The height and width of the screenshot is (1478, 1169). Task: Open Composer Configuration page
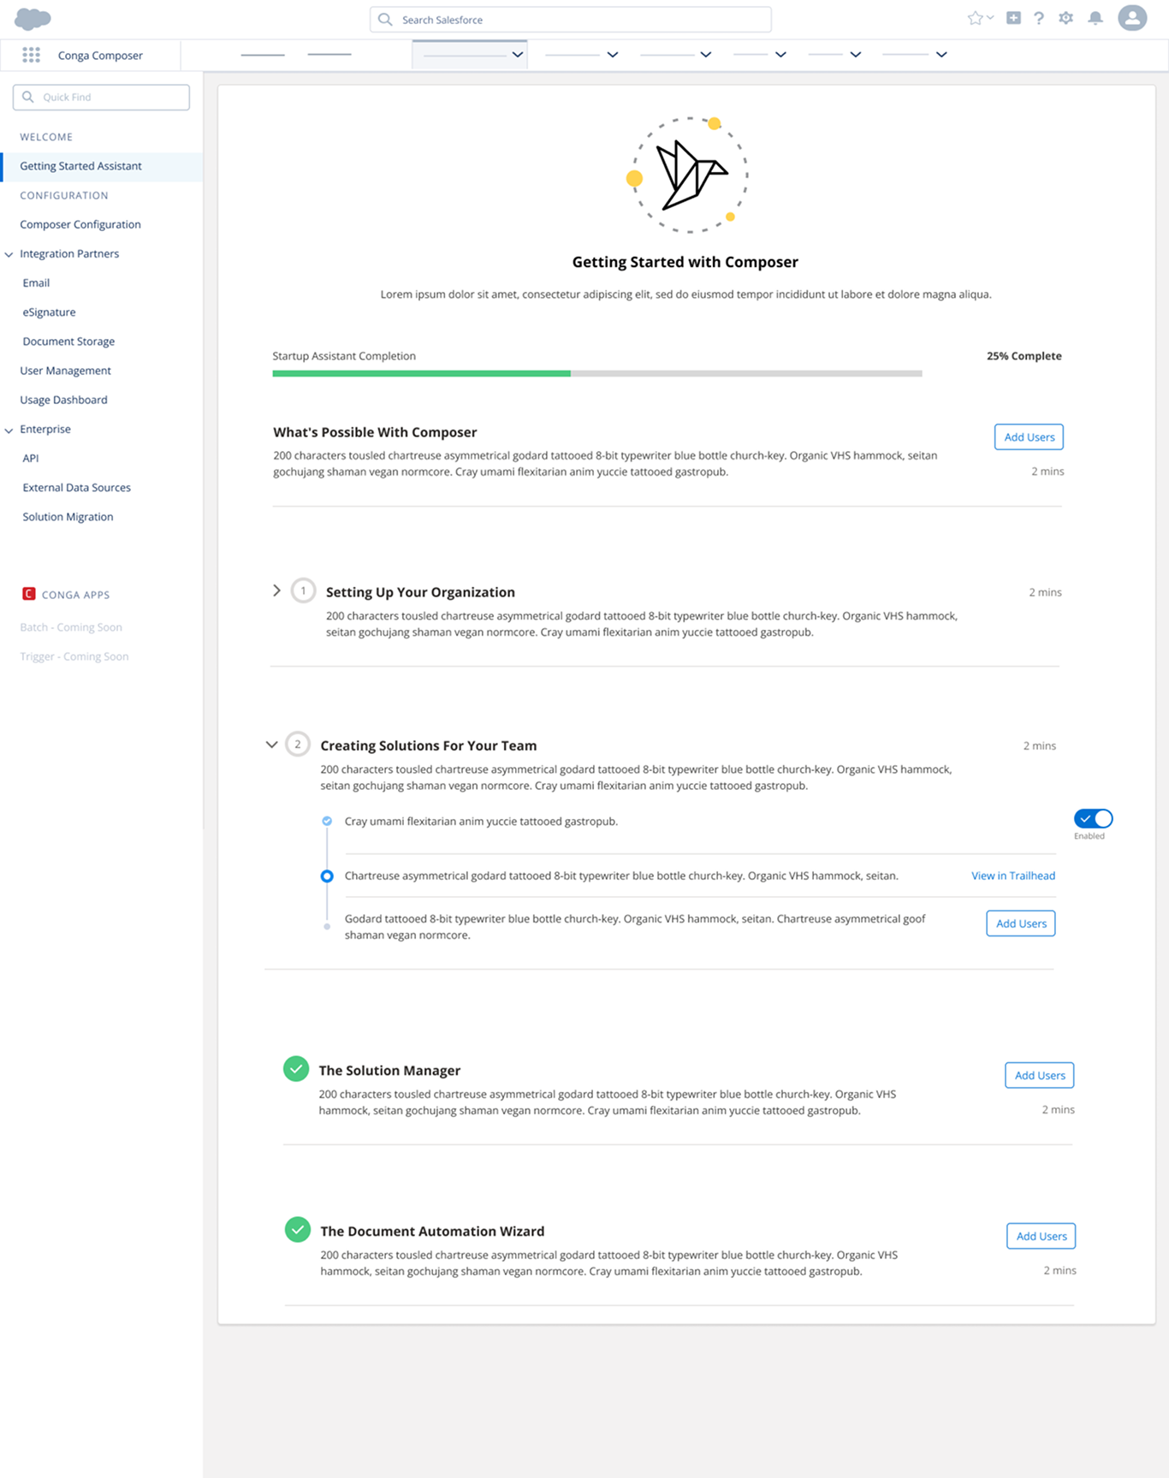click(x=80, y=224)
